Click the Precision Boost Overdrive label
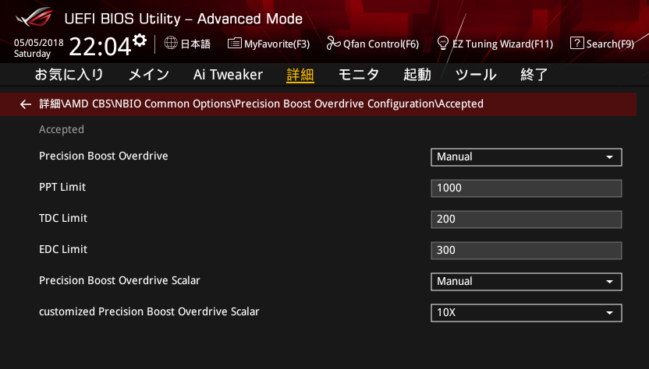The height and width of the screenshot is (369, 649). (x=104, y=156)
